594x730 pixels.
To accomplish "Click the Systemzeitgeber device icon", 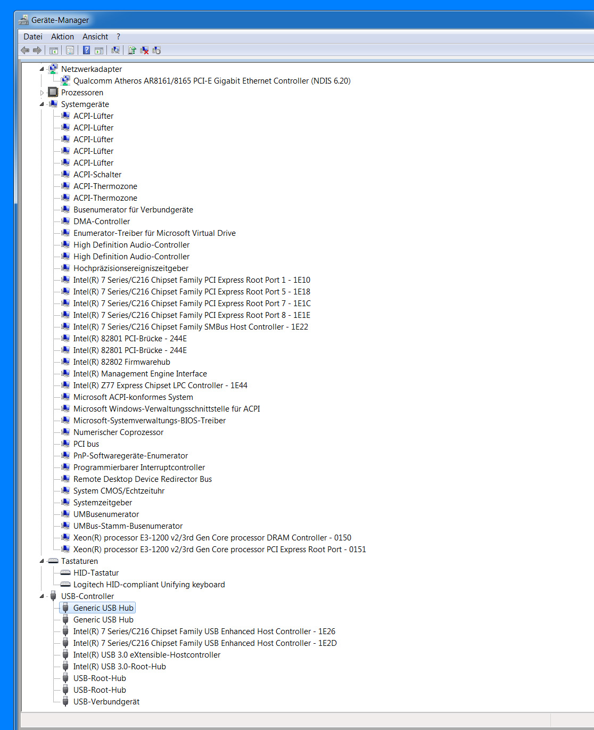I will [65, 502].
